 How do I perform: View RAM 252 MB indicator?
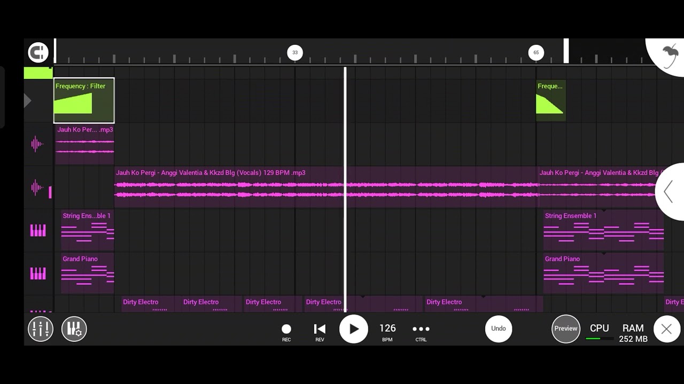633,333
